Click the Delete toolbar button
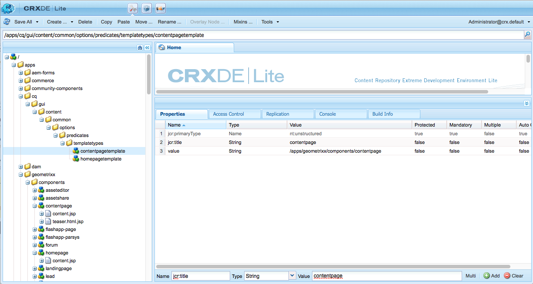This screenshot has width=533, height=284. (85, 22)
